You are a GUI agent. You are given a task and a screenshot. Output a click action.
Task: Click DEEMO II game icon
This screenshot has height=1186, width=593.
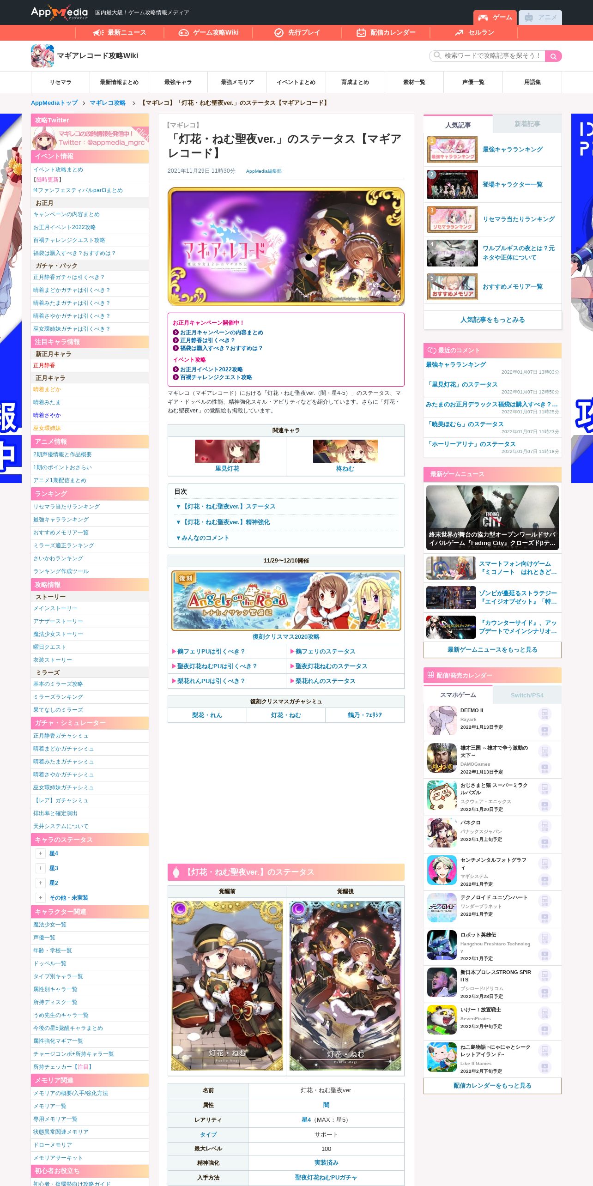point(442,720)
